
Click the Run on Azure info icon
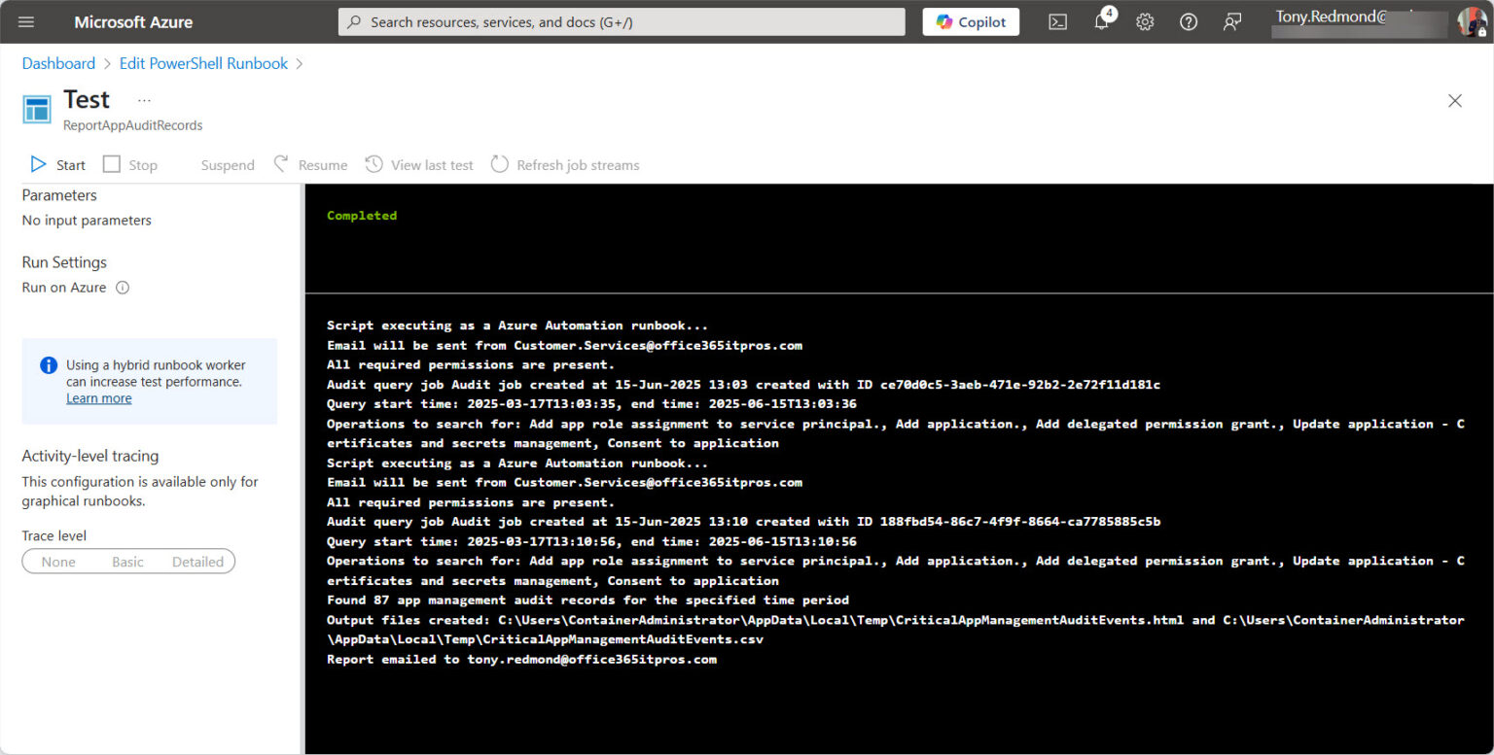click(x=123, y=288)
